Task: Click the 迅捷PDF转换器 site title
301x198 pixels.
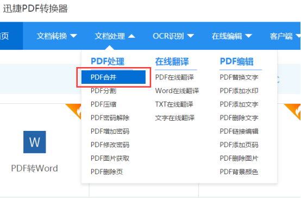Action: 35,9
